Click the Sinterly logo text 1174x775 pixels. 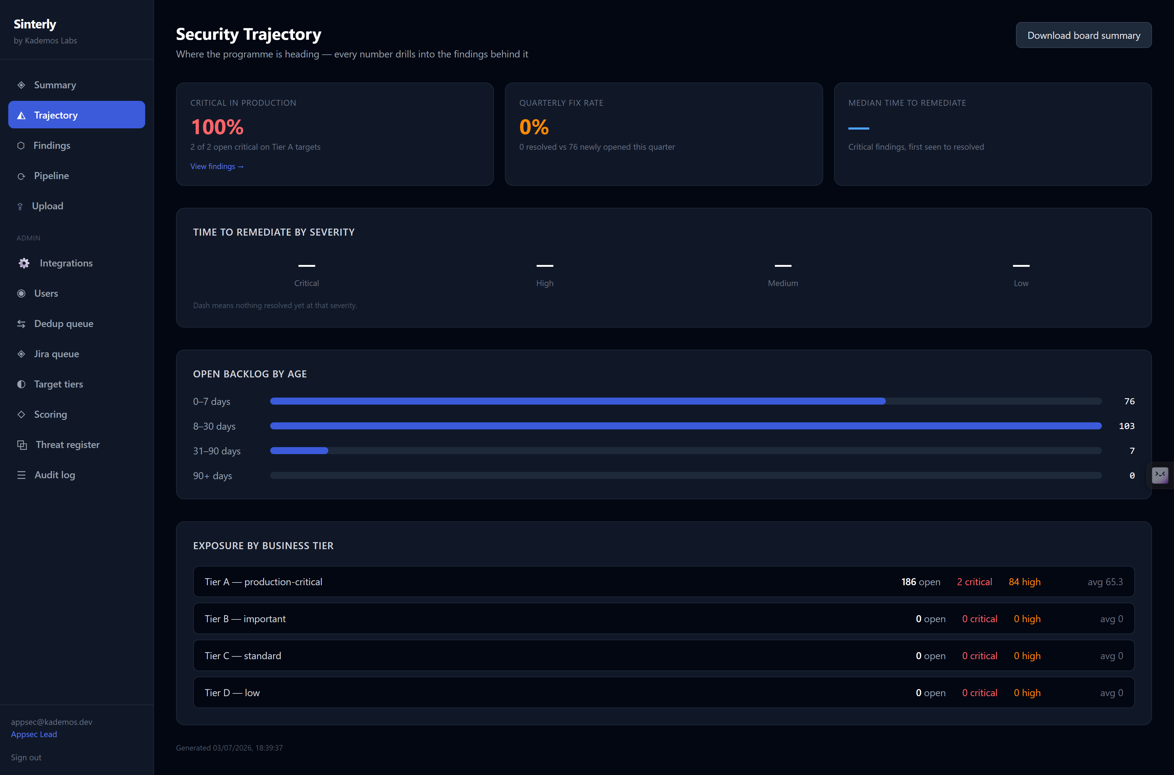click(x=35, y=24)
